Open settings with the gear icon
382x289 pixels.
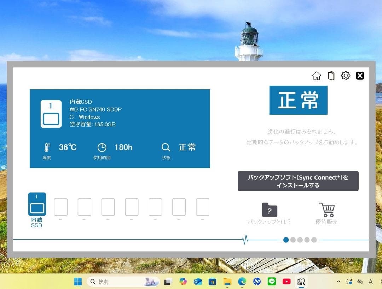[346, 76]
